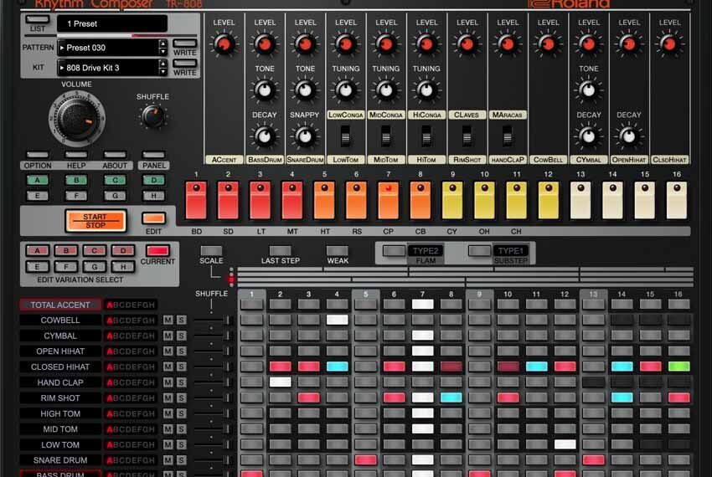712x477 pixels.
Task: Click step key 5 orange pad
Action: click(324, 200)
